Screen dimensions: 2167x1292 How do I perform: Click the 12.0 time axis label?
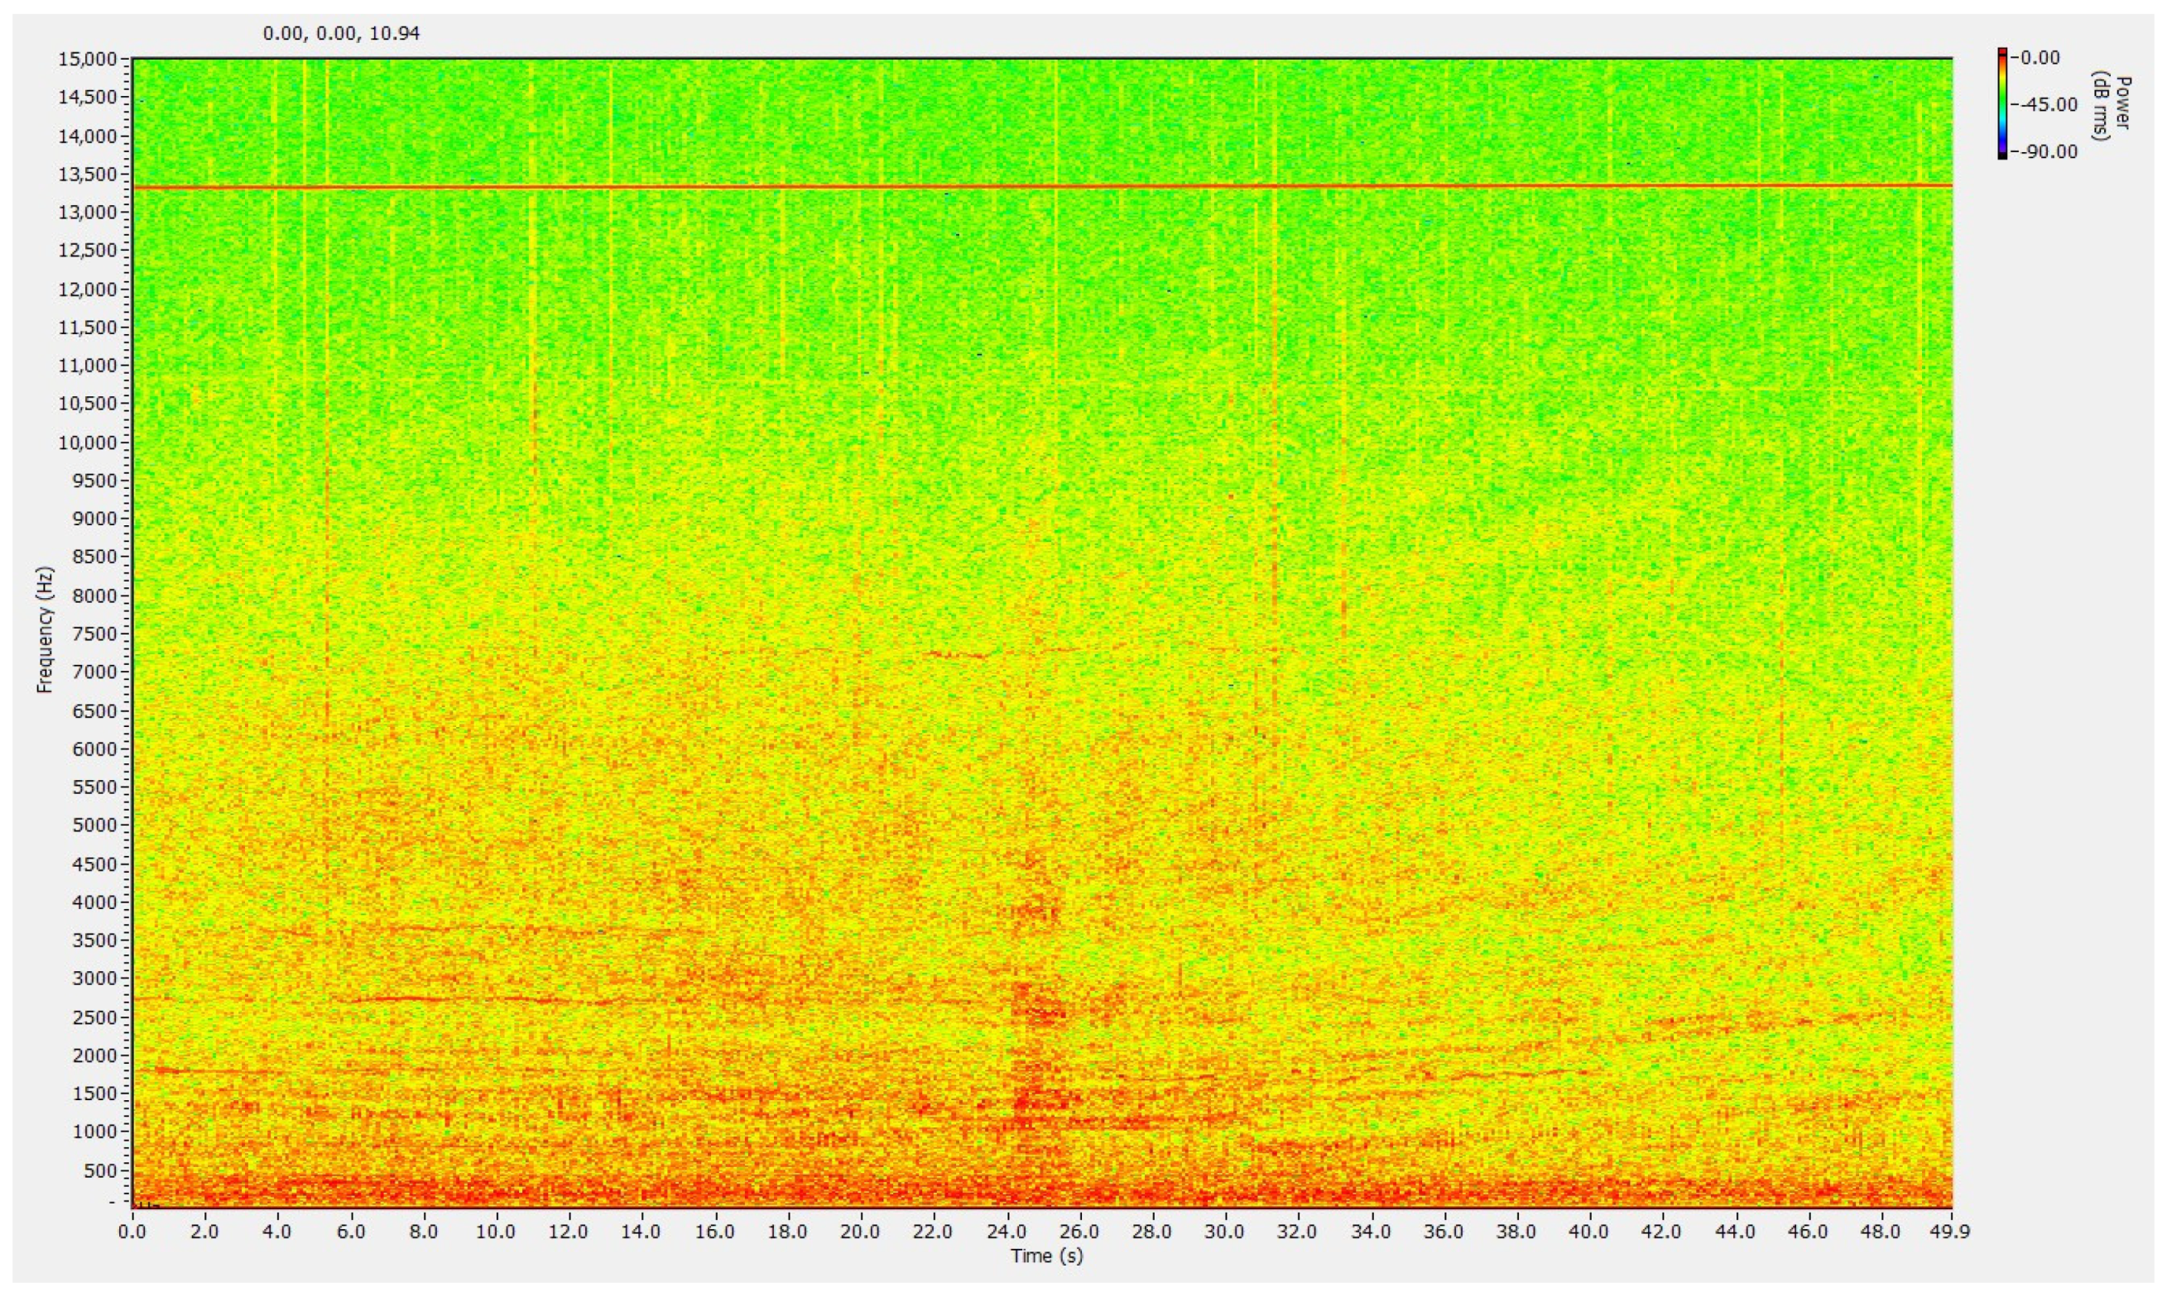569,1232
